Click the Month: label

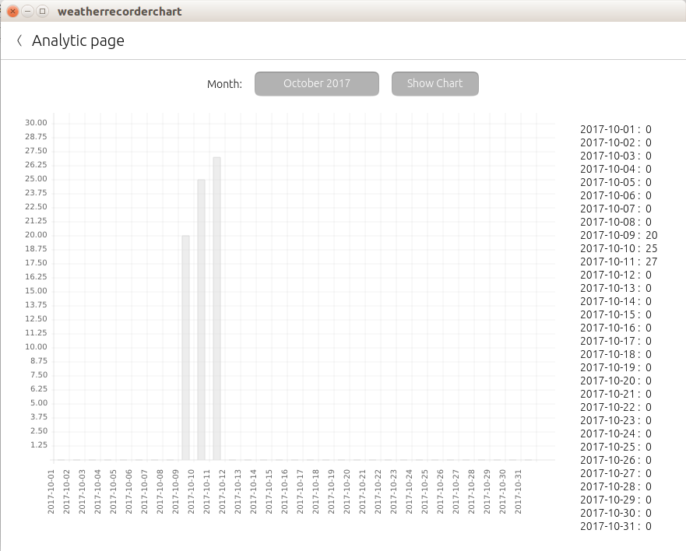pyautogui.click(x=224, y=83)
